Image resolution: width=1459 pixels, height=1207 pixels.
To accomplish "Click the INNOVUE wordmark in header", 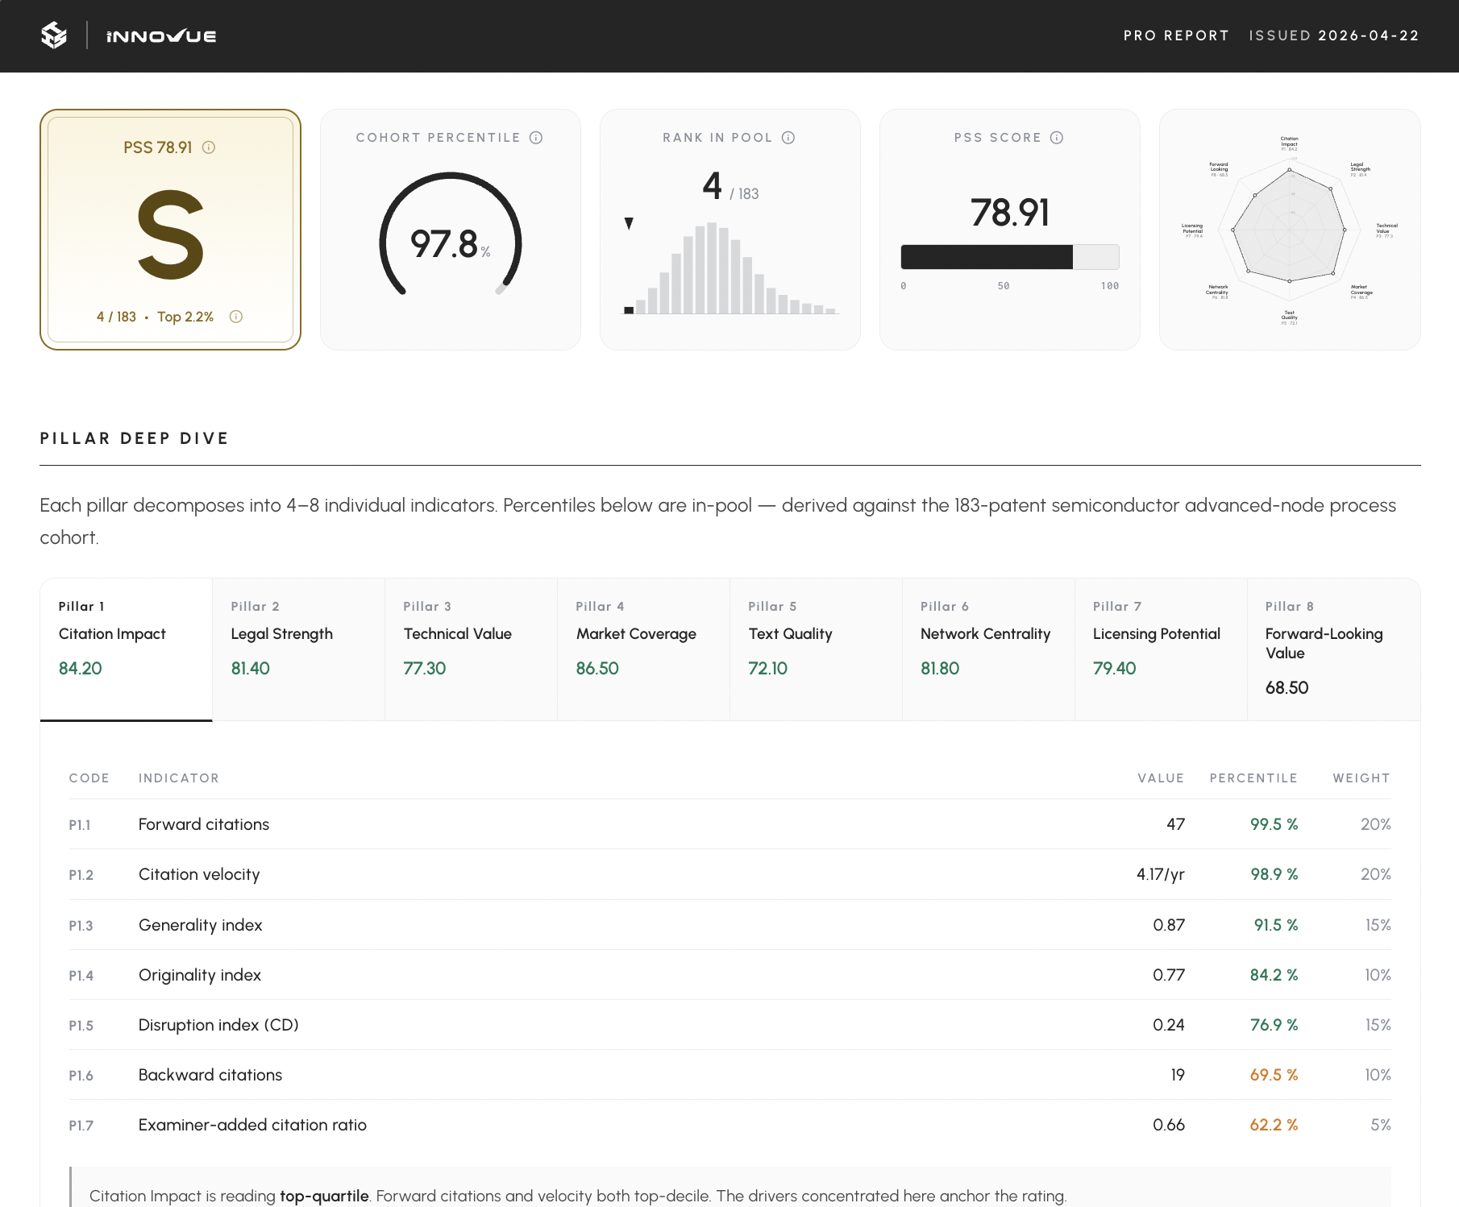I will click(161, 36).
